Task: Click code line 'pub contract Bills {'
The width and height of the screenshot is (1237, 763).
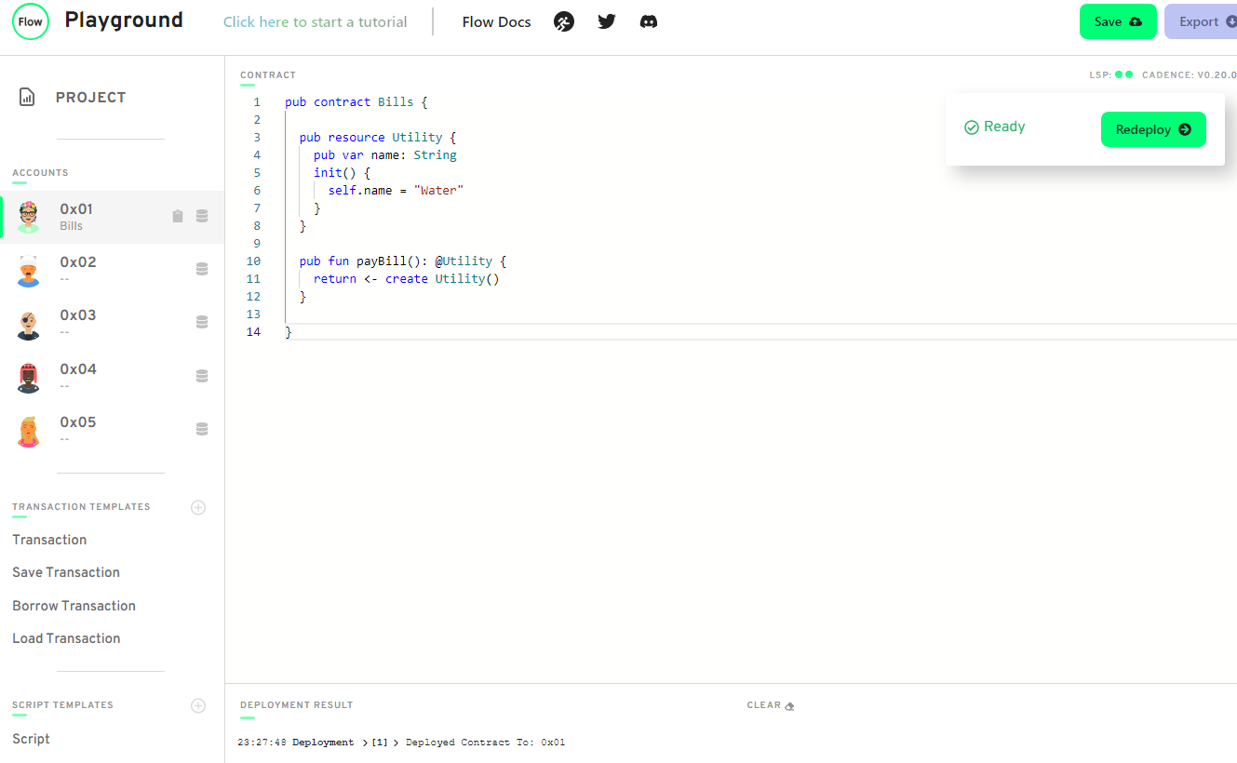Action: (356, 101)
